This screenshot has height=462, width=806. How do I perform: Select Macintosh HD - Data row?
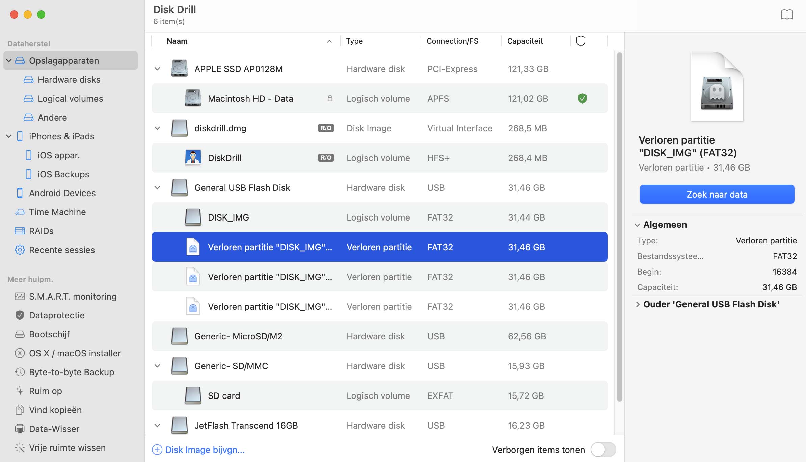pos(379,98)
